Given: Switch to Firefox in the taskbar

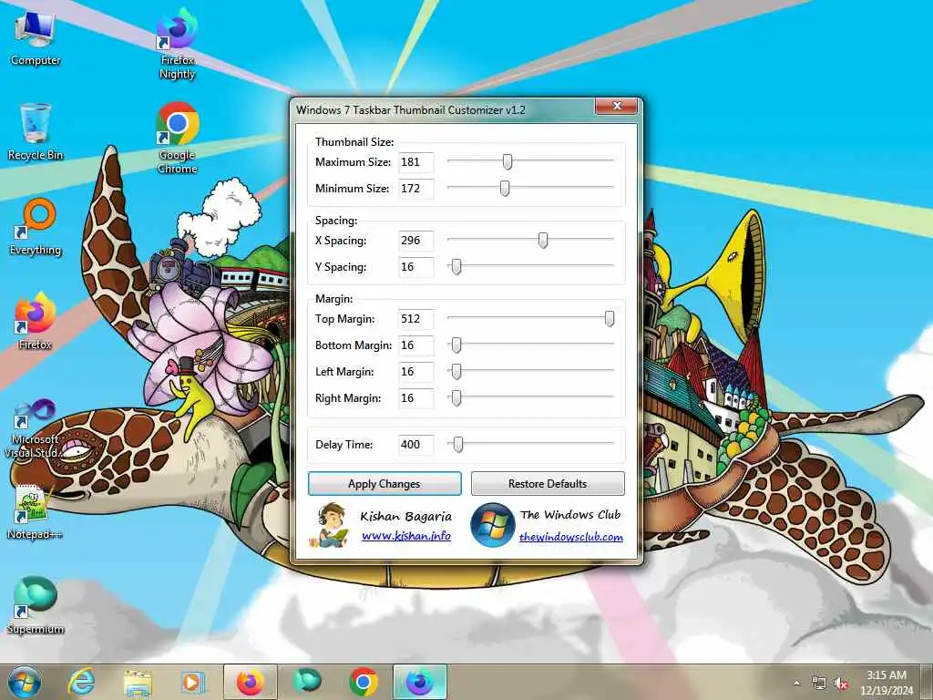Looking at the screenshot, I should [250, 682].
